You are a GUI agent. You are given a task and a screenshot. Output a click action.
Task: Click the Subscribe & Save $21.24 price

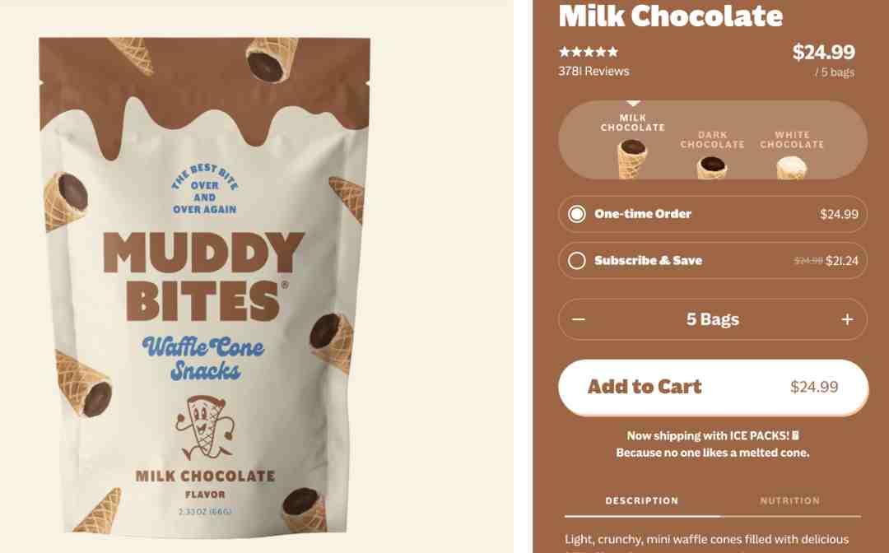tap(842, 261)
